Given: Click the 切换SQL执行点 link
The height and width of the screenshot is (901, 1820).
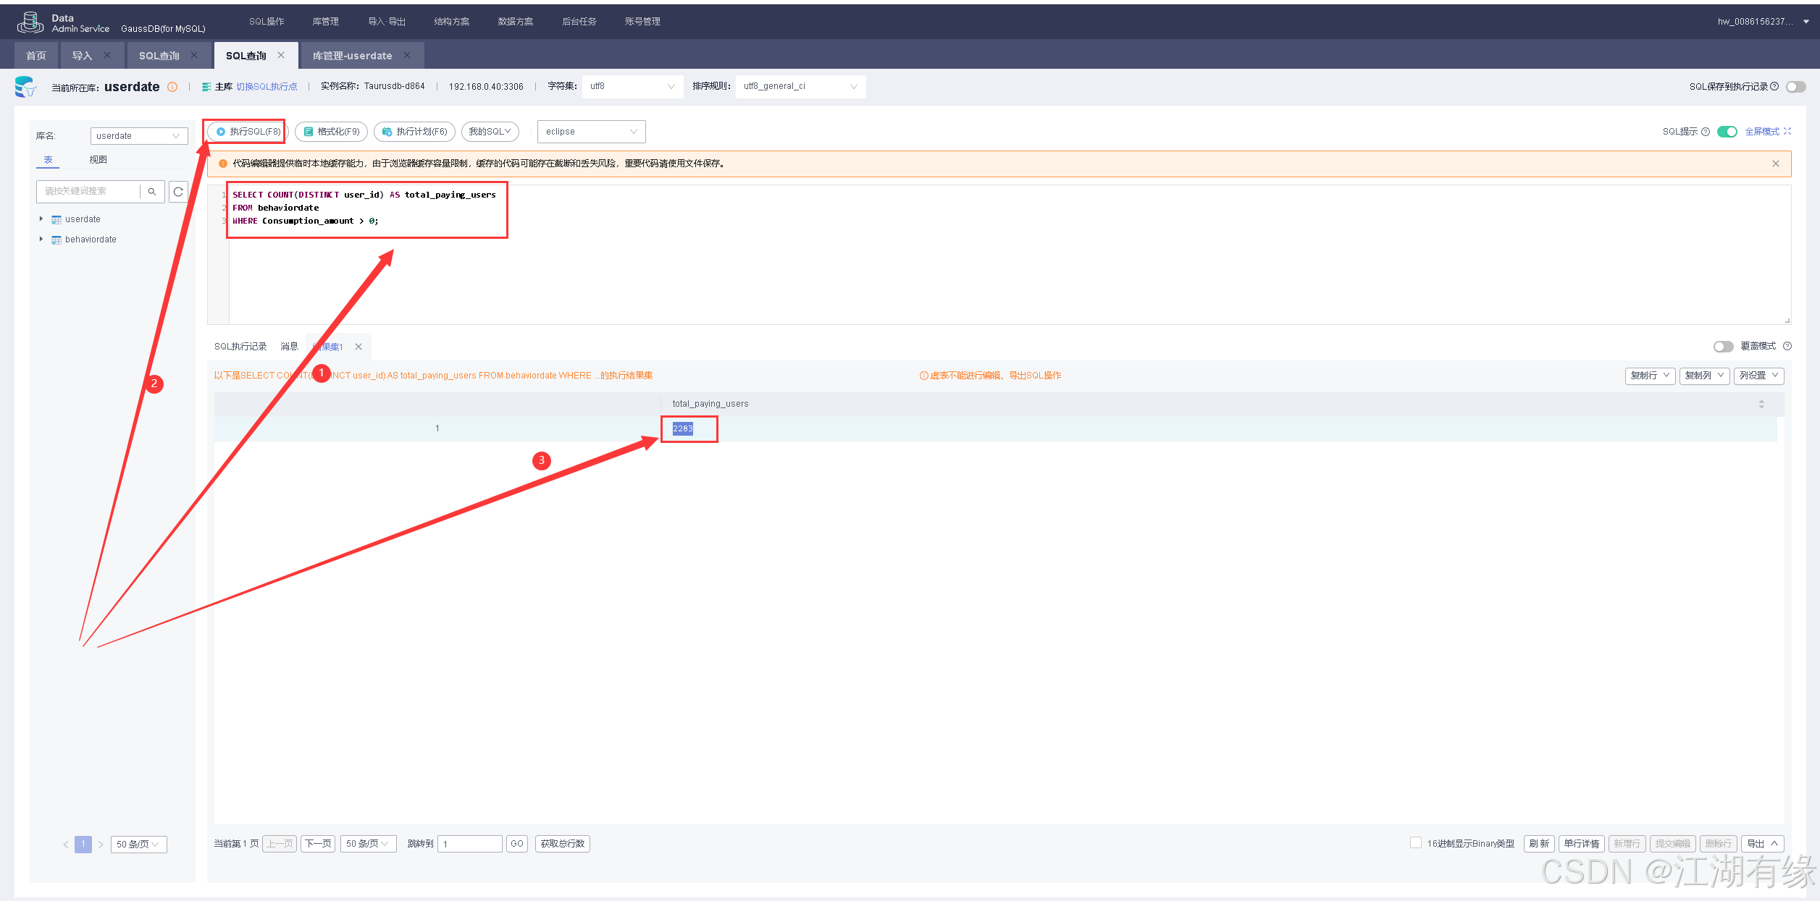Looking at the screenshot, I should pyautogui.click(x=267, y=87).
